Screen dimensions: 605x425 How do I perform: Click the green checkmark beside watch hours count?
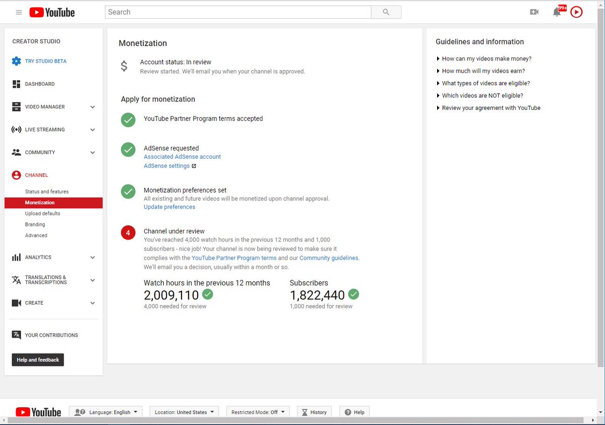(207, 294)
